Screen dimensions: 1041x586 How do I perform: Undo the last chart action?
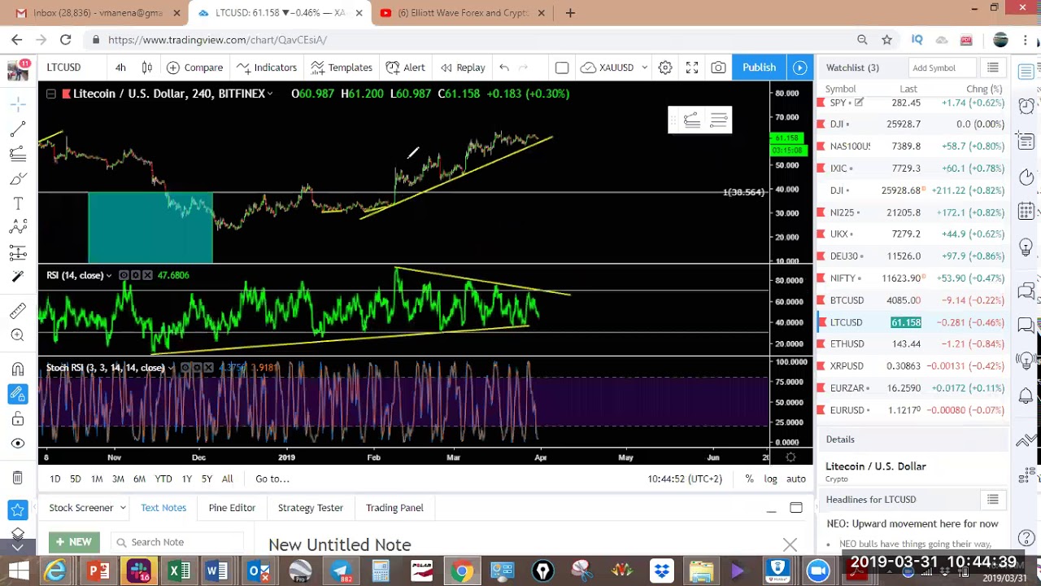[504, 68]
